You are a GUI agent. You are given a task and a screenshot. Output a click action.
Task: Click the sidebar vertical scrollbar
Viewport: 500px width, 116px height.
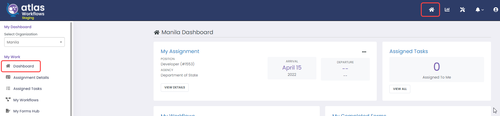71,69
